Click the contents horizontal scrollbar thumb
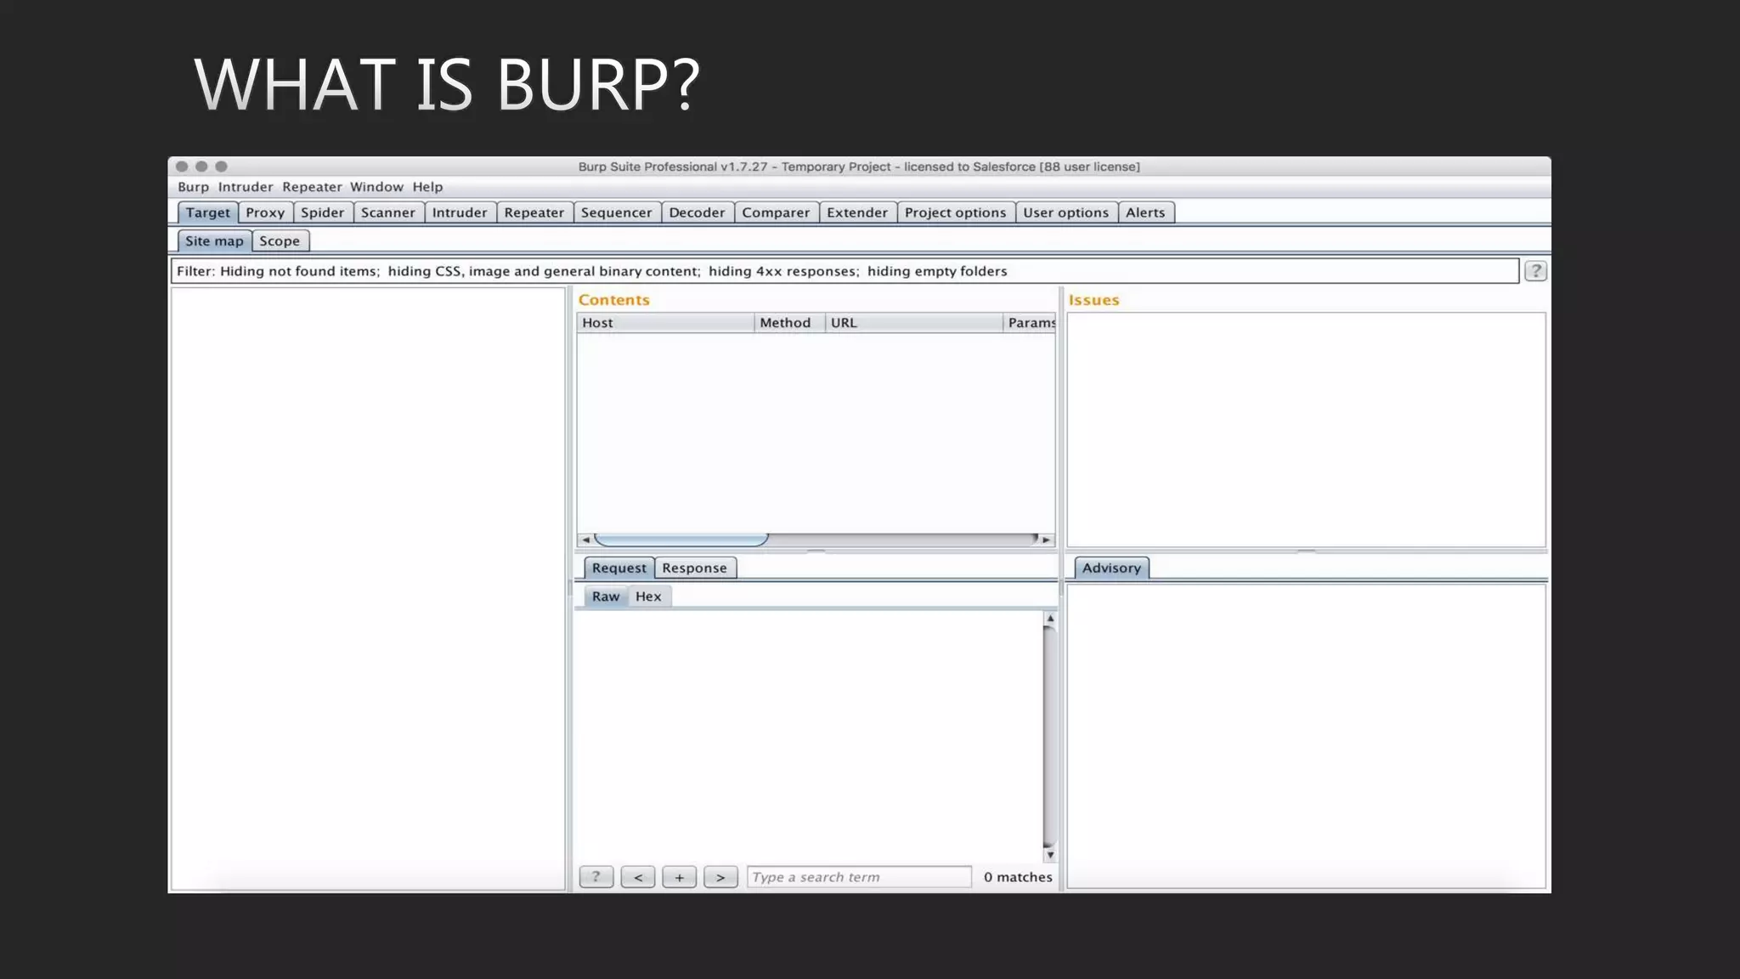The height and width of the screenshot is (979, 1740). click(681, 540)
